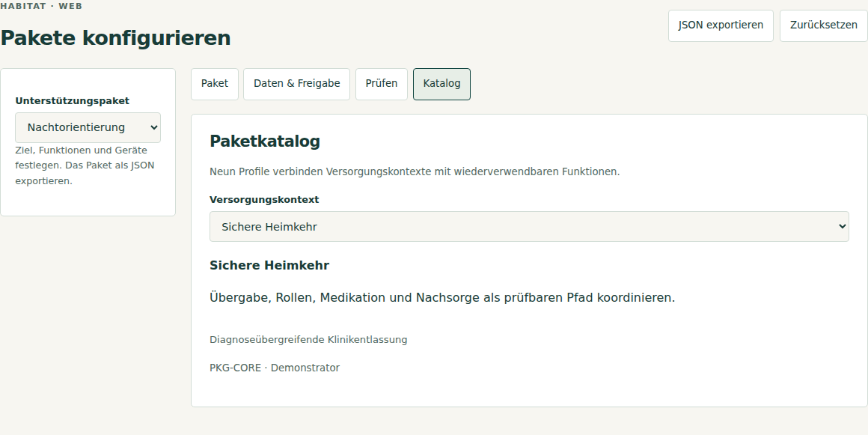This screenshot has height=435, width=868.
Task: Click the 'Übergabe, Rollen, Medikation und Nachsorge' description
Action: 442,298
